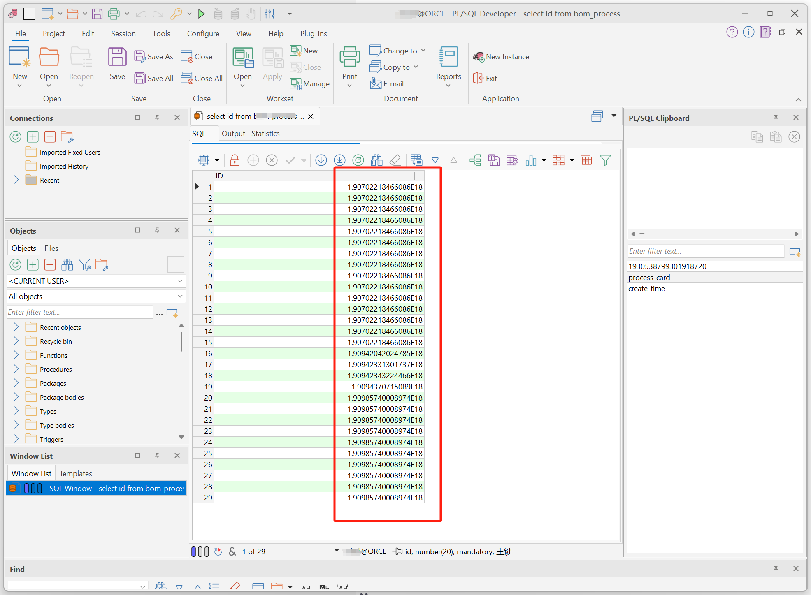The height and width of the screenshot is (595, 811).
Task: Click the eraser clear-record icon
Action: [395, 160]
